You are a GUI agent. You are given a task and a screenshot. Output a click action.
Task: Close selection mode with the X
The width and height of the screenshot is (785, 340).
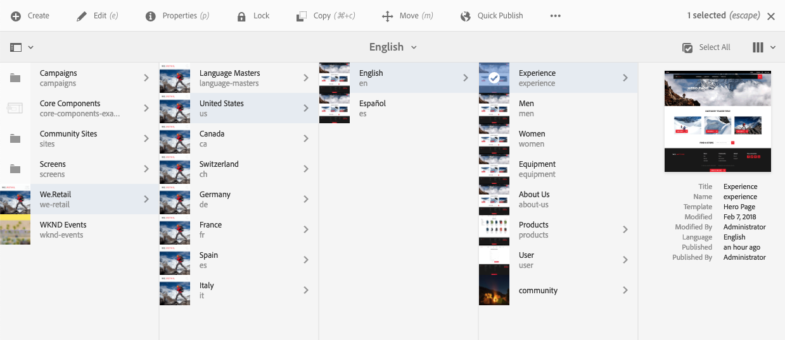click(771, 16)
